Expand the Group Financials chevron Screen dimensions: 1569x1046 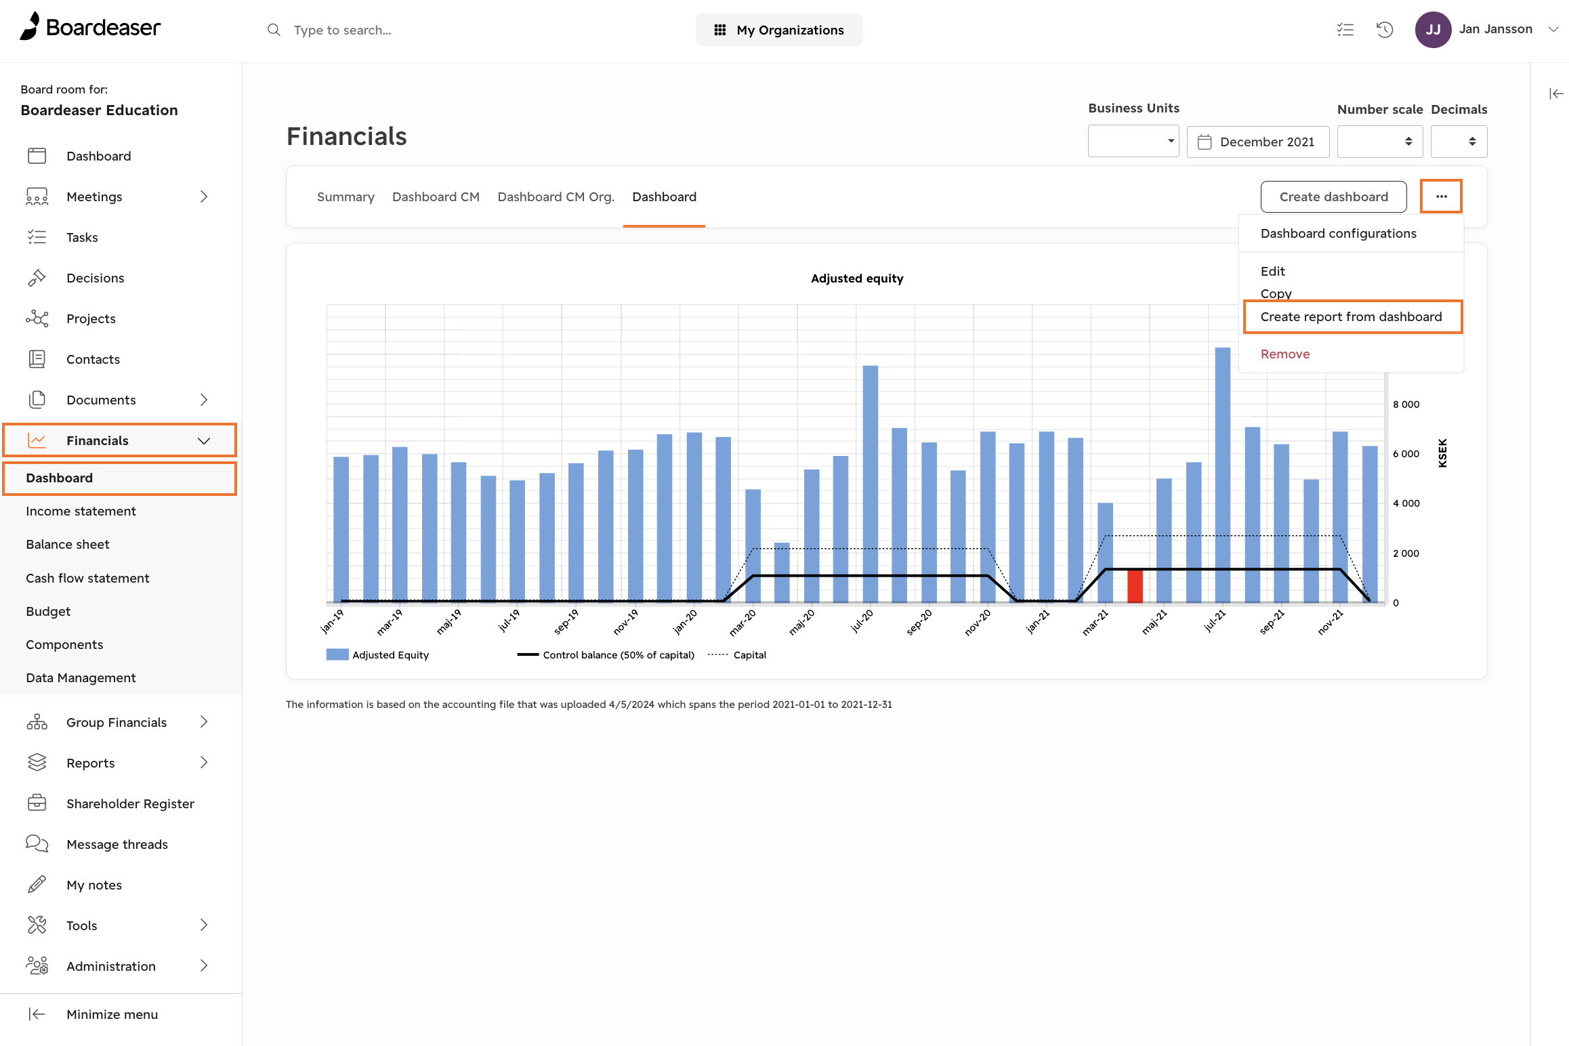(204, 722)
